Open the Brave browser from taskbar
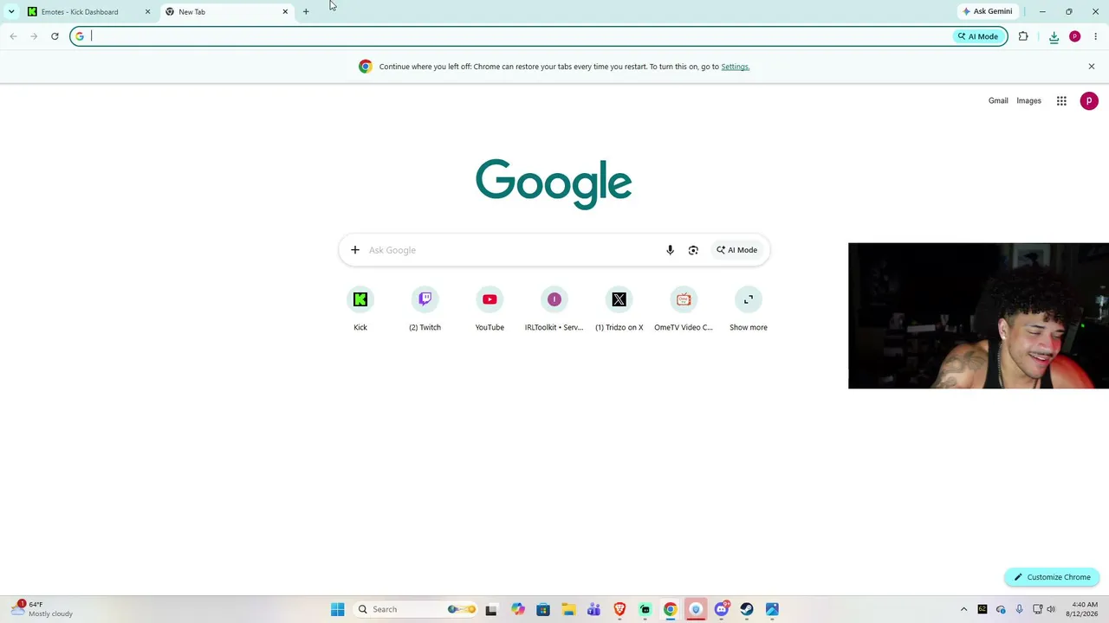 (x=619, y=609)
